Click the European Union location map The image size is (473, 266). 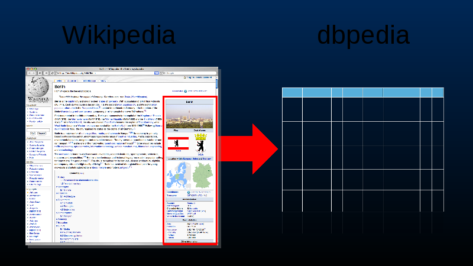point(179,175)
